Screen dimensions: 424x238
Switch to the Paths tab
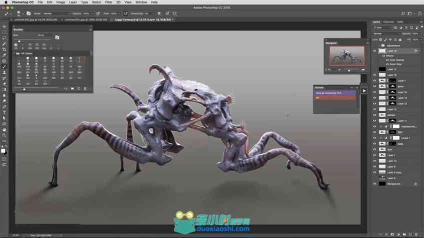(x=400, y=22)
